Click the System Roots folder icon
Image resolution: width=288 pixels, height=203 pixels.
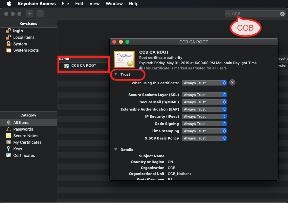tap(9, 50)
